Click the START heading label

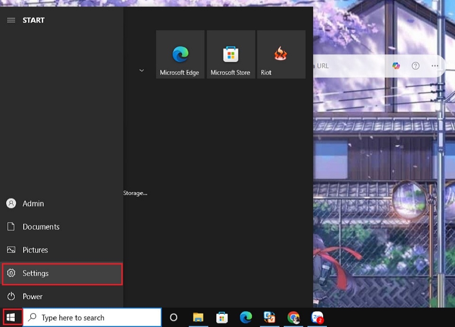pyautogui.click(x=34, y=20)
